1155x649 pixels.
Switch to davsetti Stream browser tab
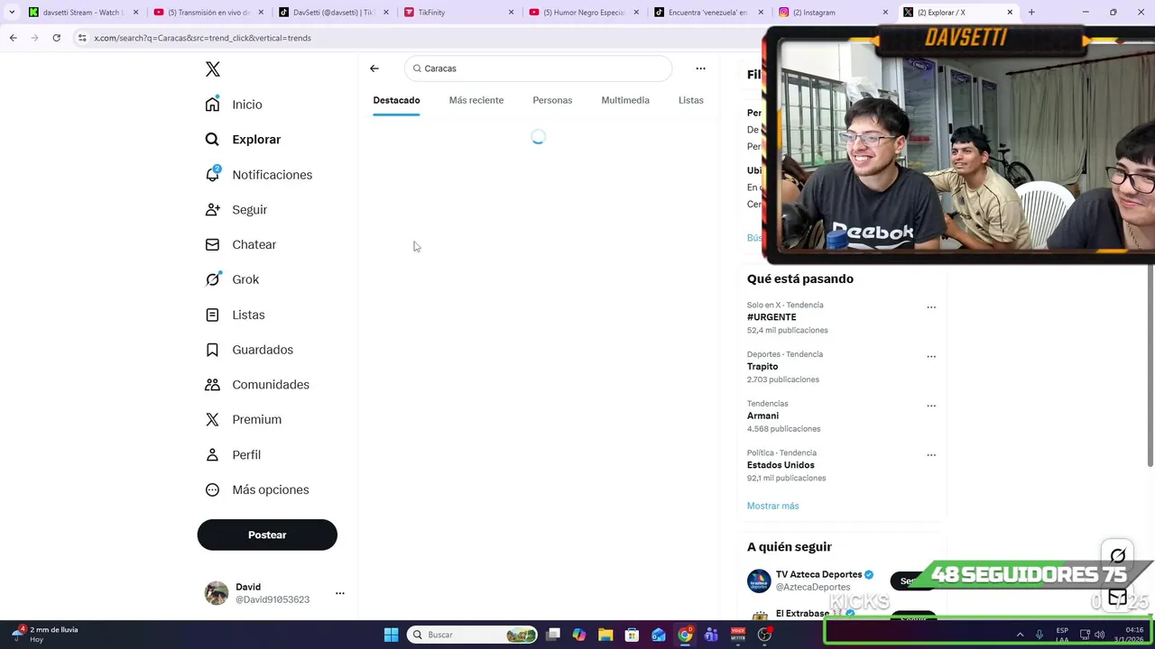point(83,13)
